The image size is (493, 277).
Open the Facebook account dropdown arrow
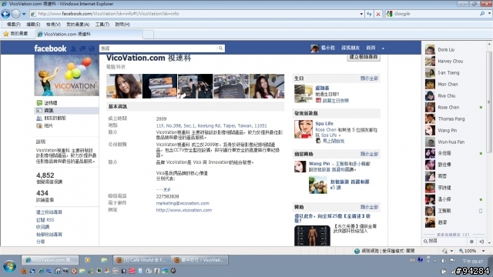point(383,48)
